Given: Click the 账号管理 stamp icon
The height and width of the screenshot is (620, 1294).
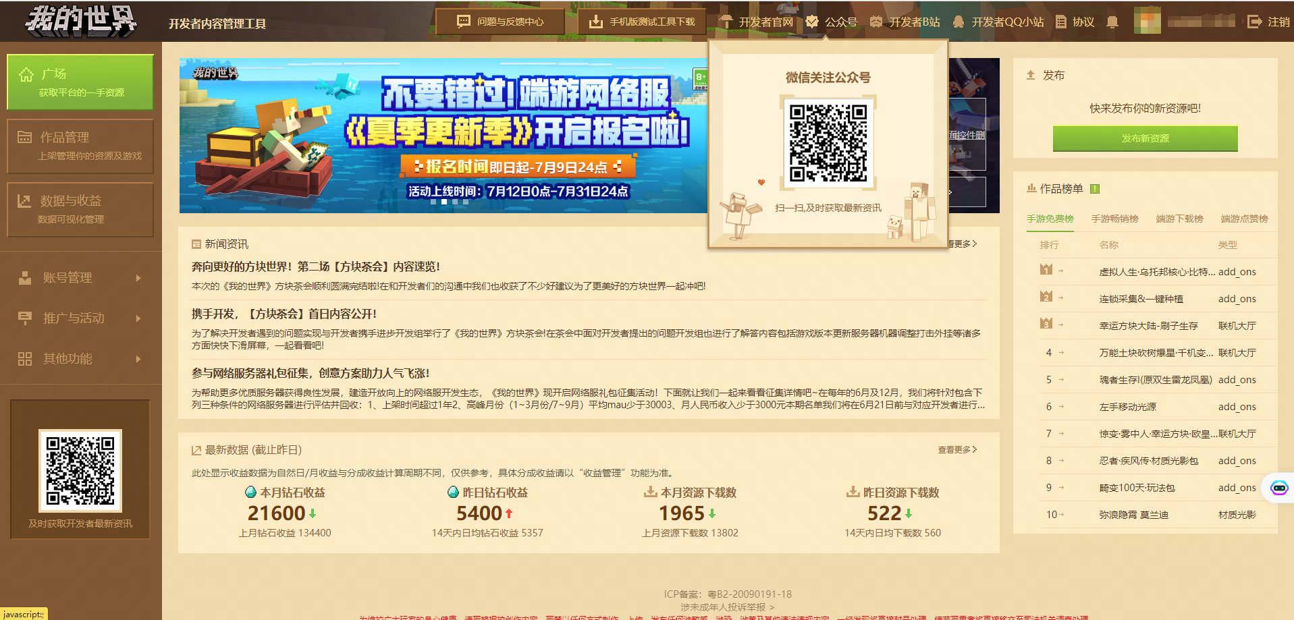Looking at the screenshot, I should [x=25, y=278].
